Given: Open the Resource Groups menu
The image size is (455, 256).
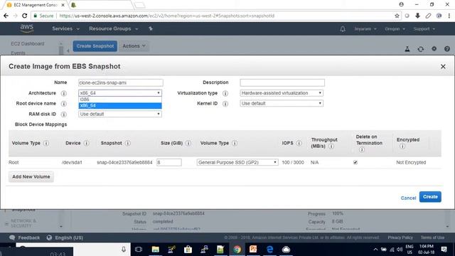Looking at the screenshot, I should (x=114, y=28).
